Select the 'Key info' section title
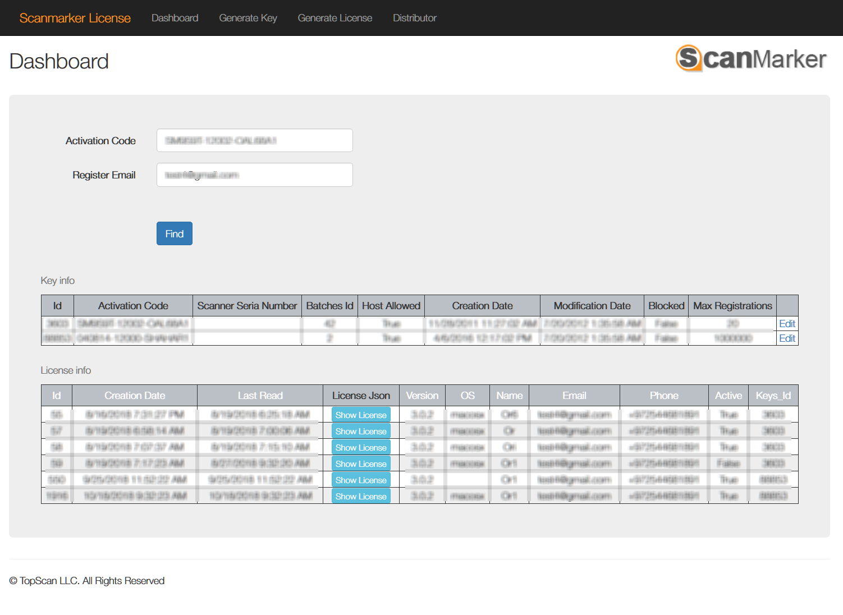The height and width of the screenshot is (615, 843). click(58, 281)
